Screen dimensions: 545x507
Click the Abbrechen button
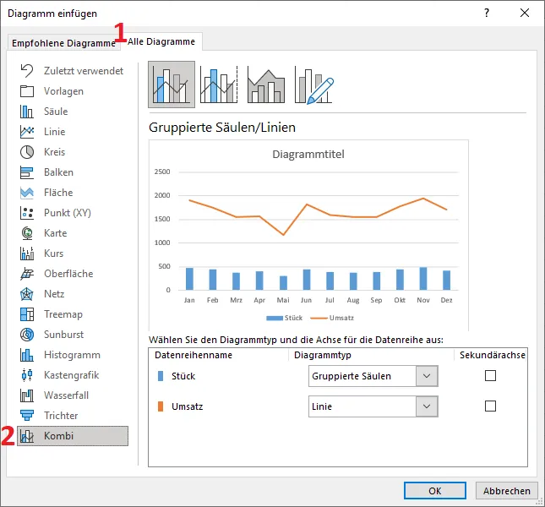pos(507,490)
